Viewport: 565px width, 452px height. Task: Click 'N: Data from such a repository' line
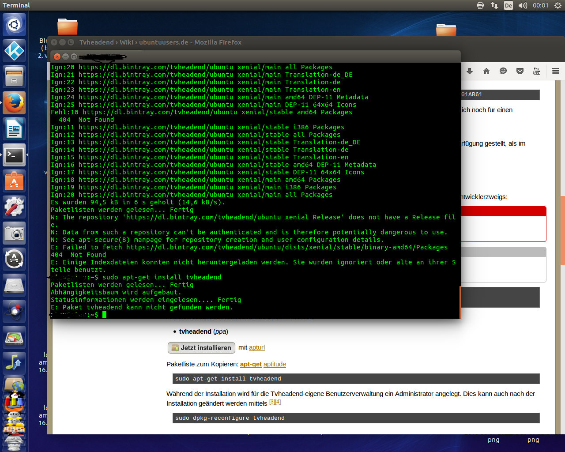[249, 232]
